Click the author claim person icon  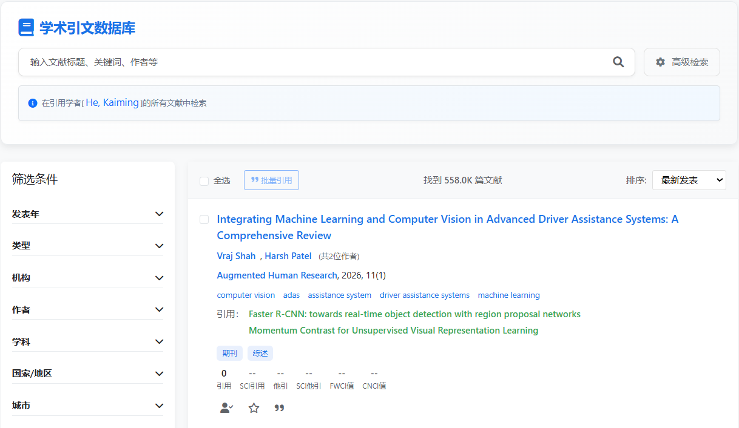click(226, 408)
